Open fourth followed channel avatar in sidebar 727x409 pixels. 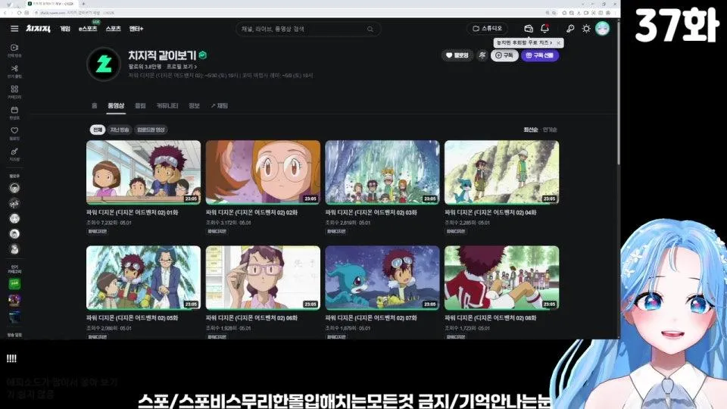click(x=14, y=234)
